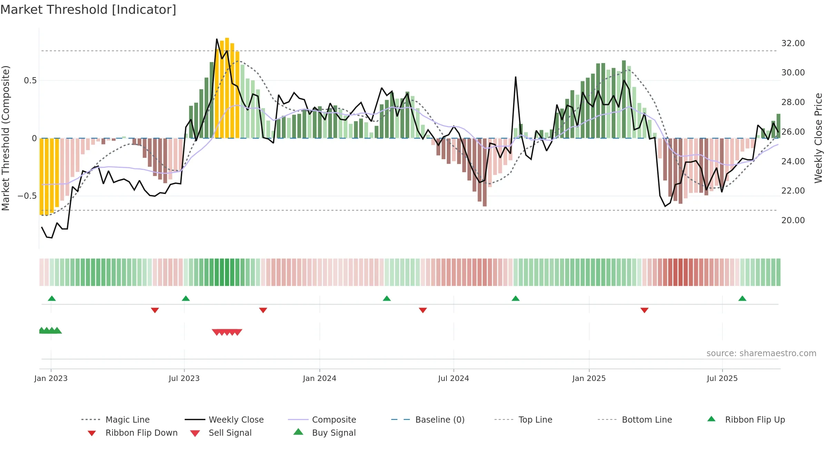Toggle the Ribbon Flip Down legend entry

click(132, 433)
